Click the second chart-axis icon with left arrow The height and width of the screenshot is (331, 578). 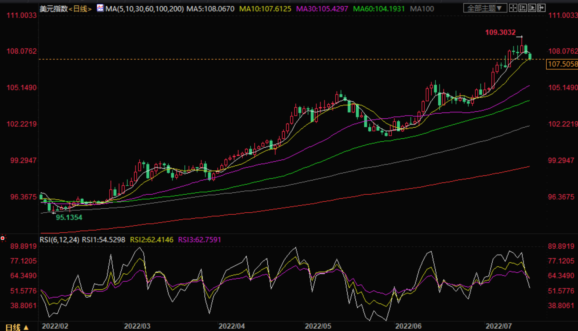coord(522,8)
